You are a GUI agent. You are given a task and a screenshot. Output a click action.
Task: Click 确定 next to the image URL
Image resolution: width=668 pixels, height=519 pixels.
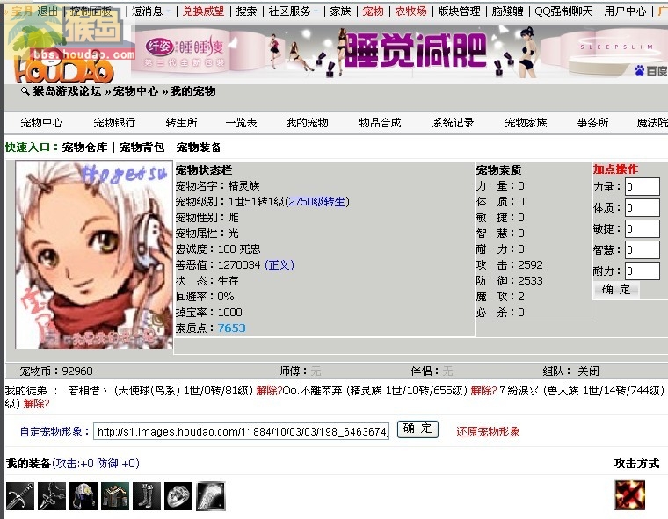417,429
